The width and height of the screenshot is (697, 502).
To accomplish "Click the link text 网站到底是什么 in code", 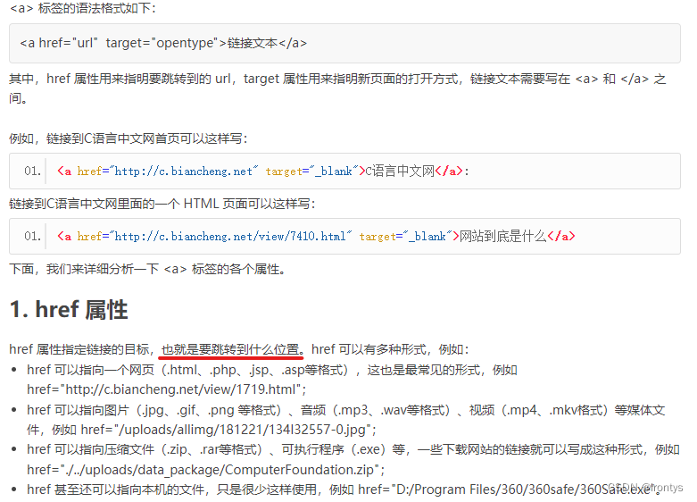I will pos(502,236).
